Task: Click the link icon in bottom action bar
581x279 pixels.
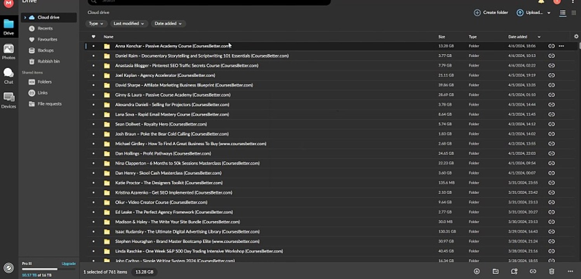Action: pos(533,272)
